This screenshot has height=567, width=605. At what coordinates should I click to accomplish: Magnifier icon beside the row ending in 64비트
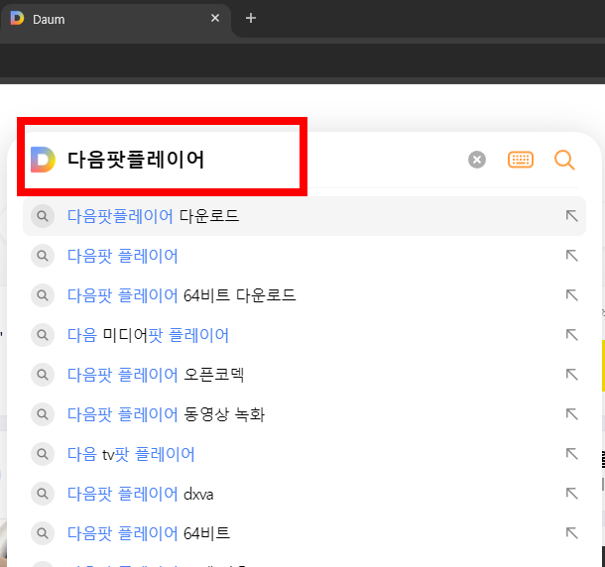point(43,533)
